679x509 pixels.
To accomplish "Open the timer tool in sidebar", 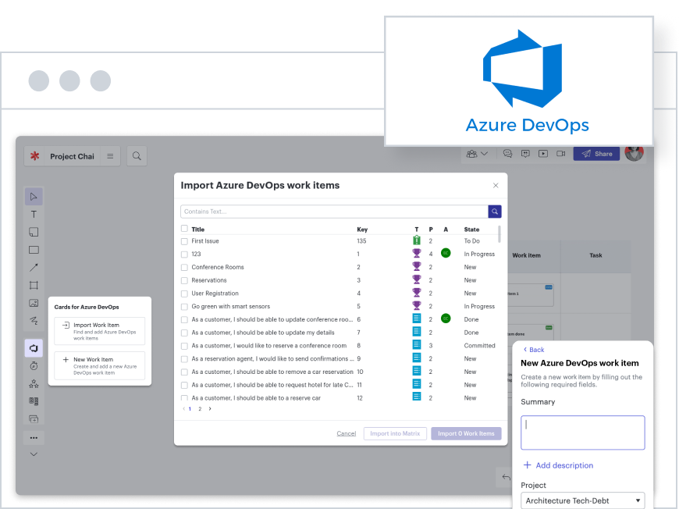I will (34, 366).
